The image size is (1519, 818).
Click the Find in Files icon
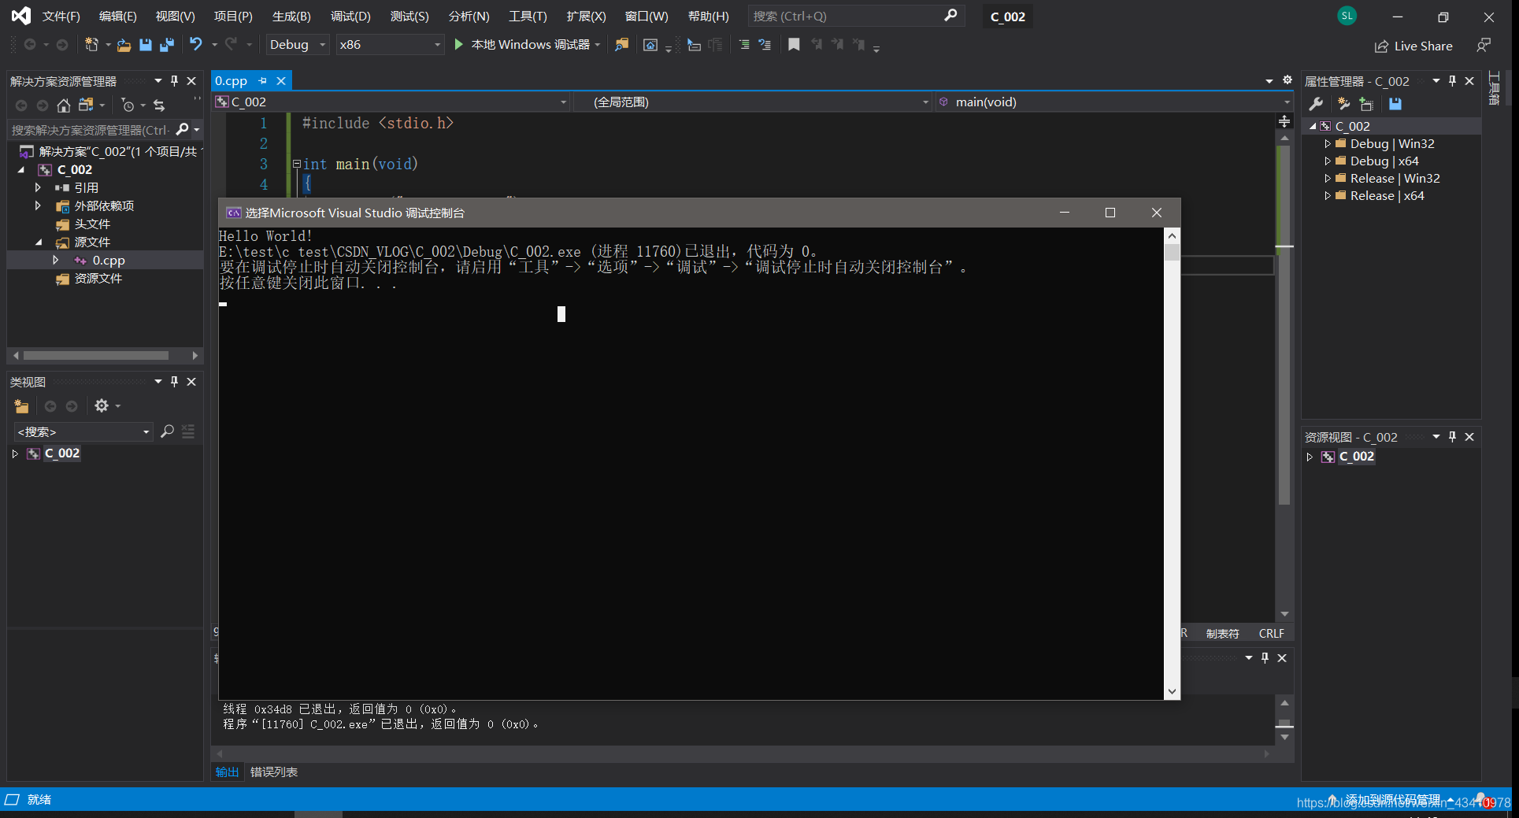(621, 45)
